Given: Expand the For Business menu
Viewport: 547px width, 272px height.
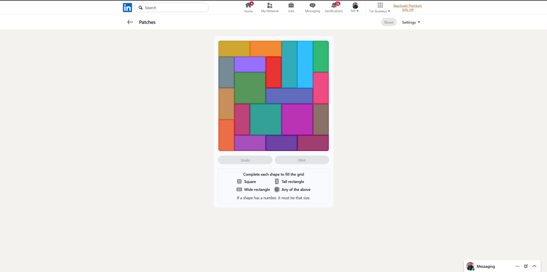Looking at the screenshot, I should pyautogui.click(x=380, y=7).
